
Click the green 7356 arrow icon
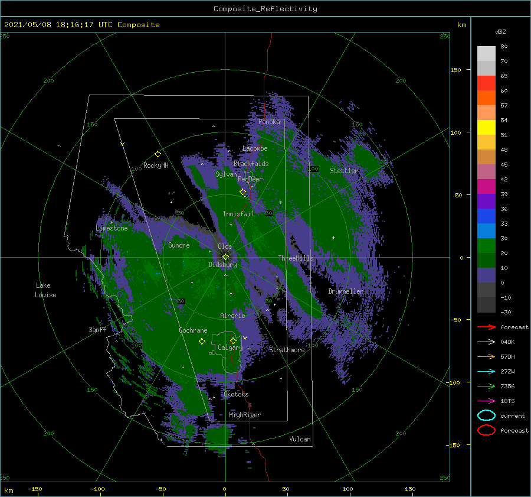point(486,386)
